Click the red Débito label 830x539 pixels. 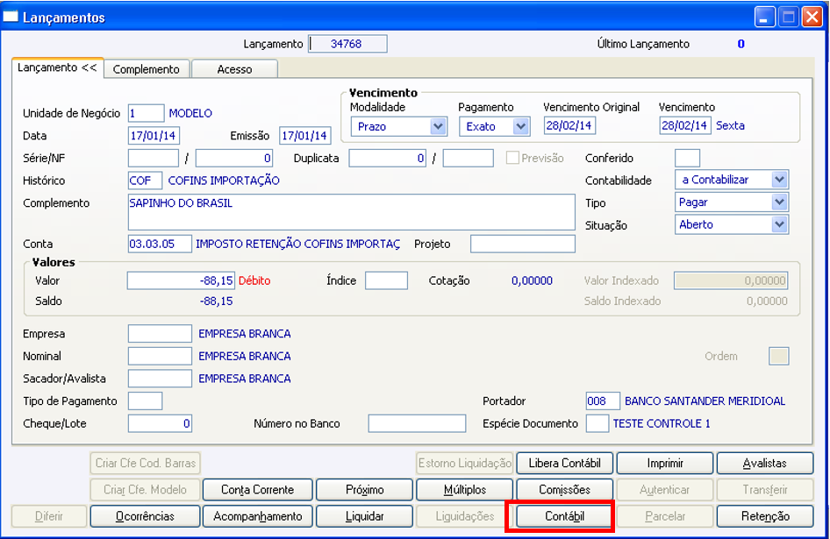click(x=254, y=280)
